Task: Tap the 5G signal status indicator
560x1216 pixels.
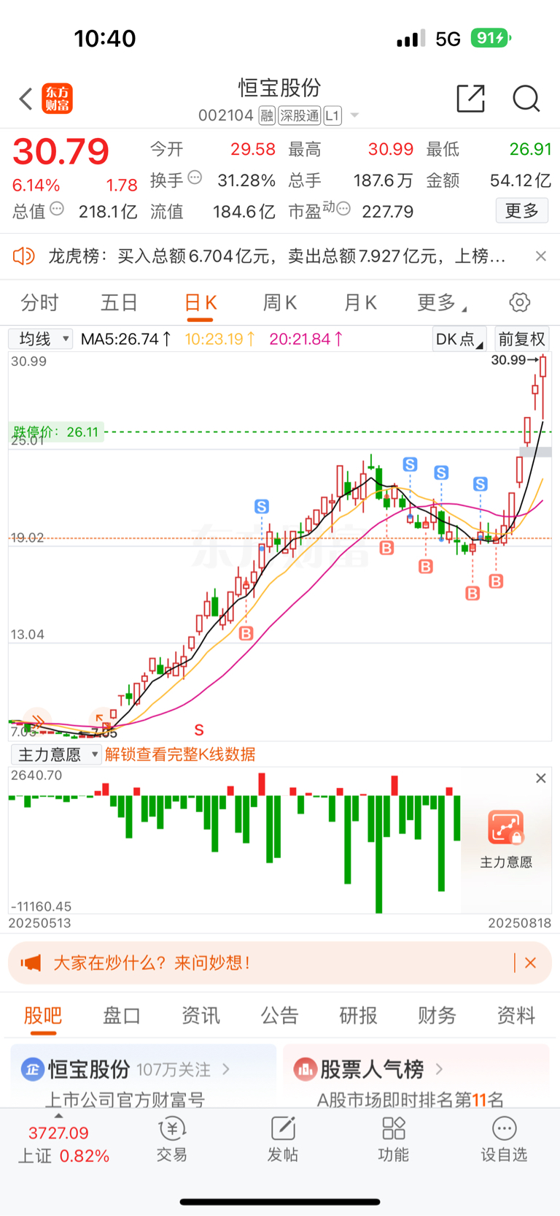Action: 448,39
